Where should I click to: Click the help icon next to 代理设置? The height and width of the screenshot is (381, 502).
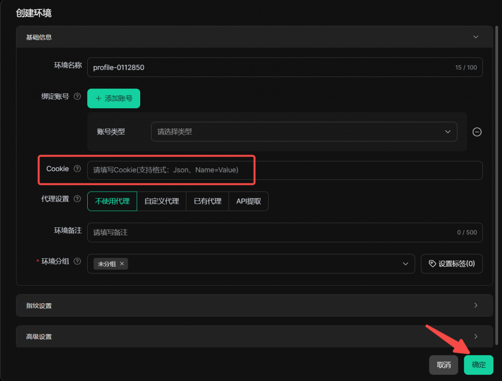pyautogui.click(x=77, y=199)
